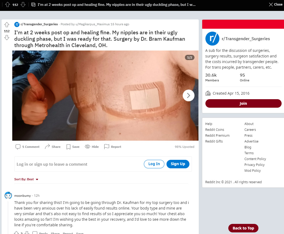Open the comments via the 1 Comment icon
This screenshot has height=234, width=284.
coord(18,147)
